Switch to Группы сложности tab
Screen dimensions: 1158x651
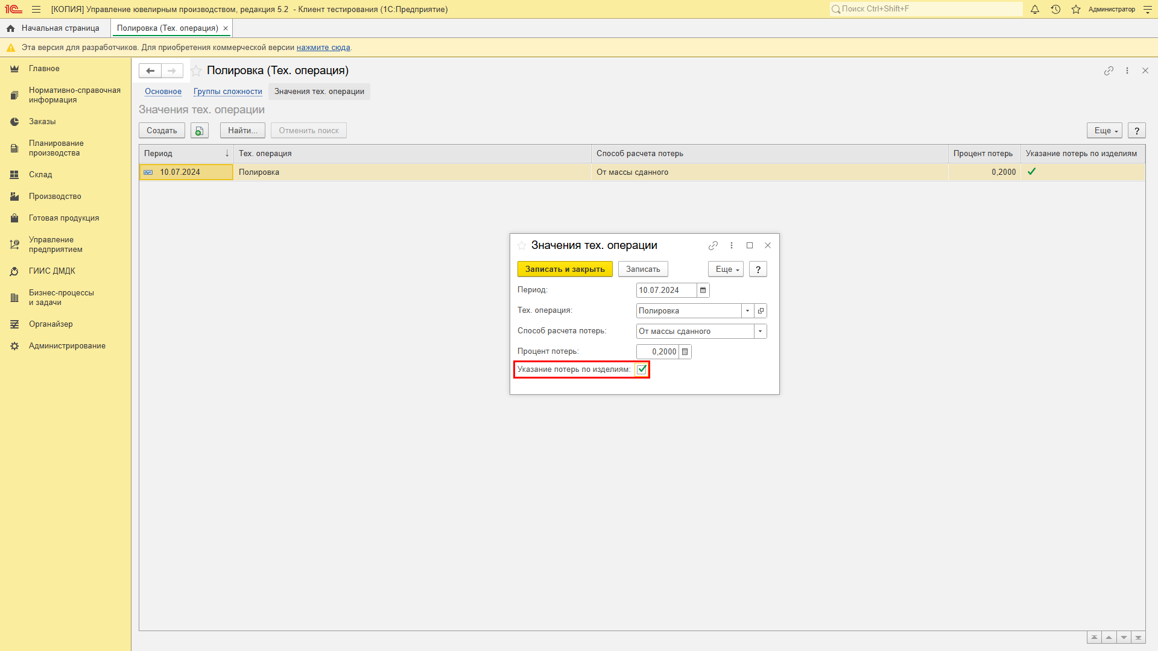[x=228, y=92]
